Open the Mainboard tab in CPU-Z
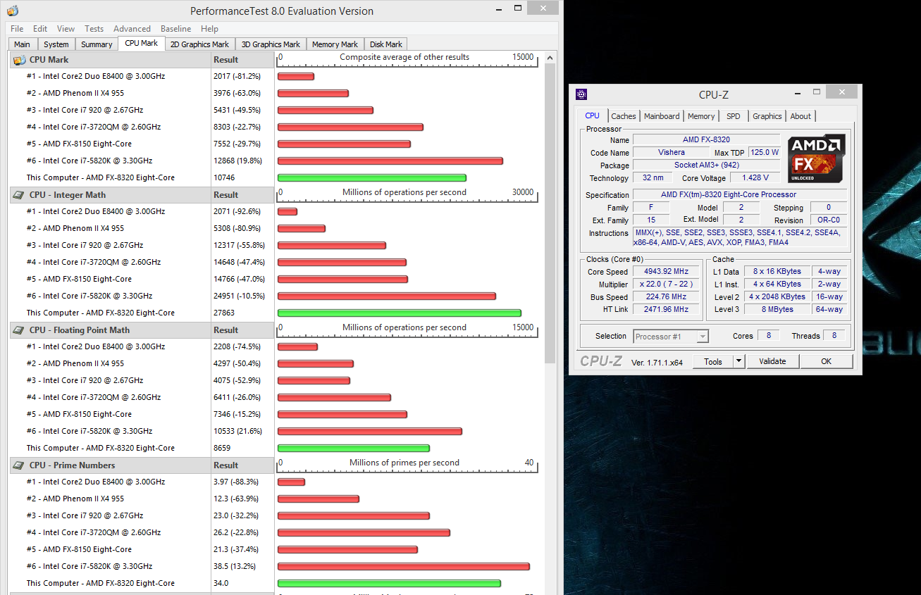Image resolution: width=921 pixels, height=595 pixels. click(662, 116)
